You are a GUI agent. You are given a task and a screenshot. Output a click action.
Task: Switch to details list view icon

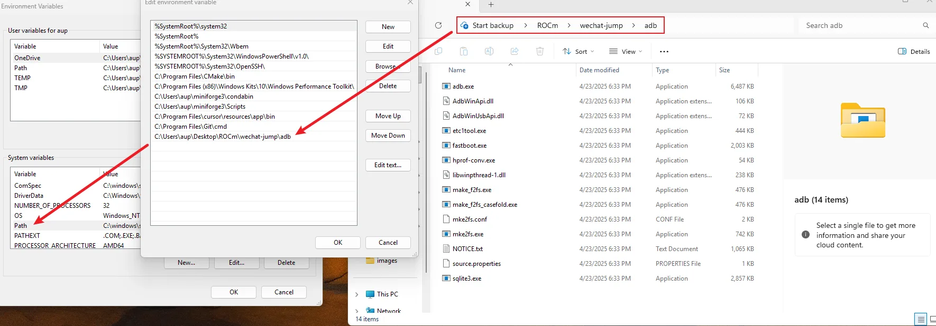click(x=921, y=319)
